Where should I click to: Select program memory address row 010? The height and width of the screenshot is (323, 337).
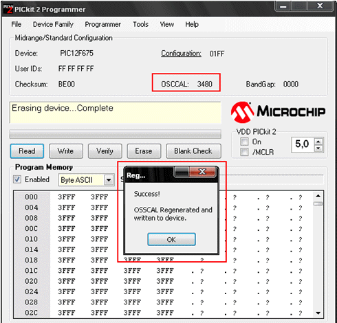[x=32, y=239]
